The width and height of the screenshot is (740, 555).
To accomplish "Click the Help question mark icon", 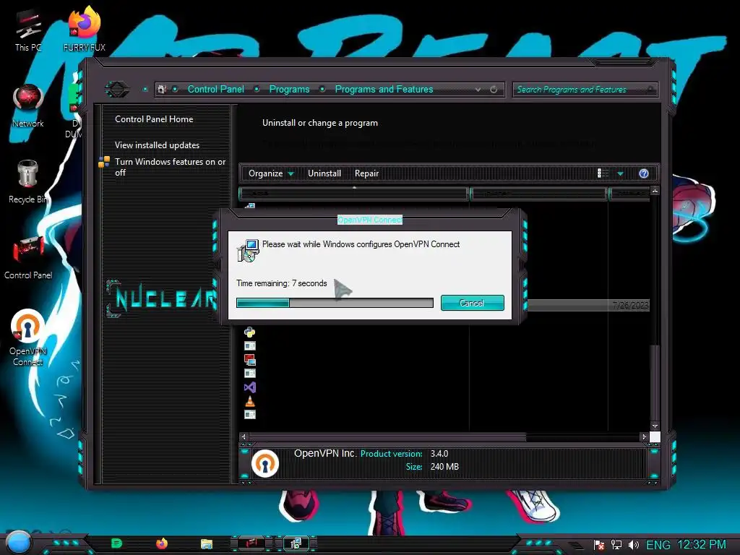I will click(x=643, y=173).
